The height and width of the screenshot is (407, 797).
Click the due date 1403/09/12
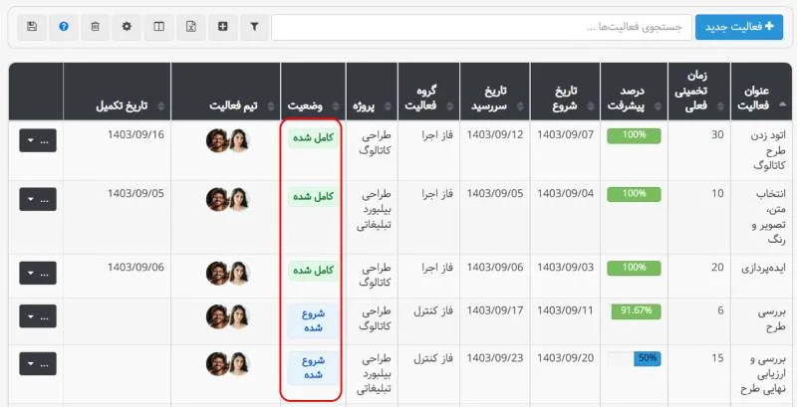[x=494, y=135]
